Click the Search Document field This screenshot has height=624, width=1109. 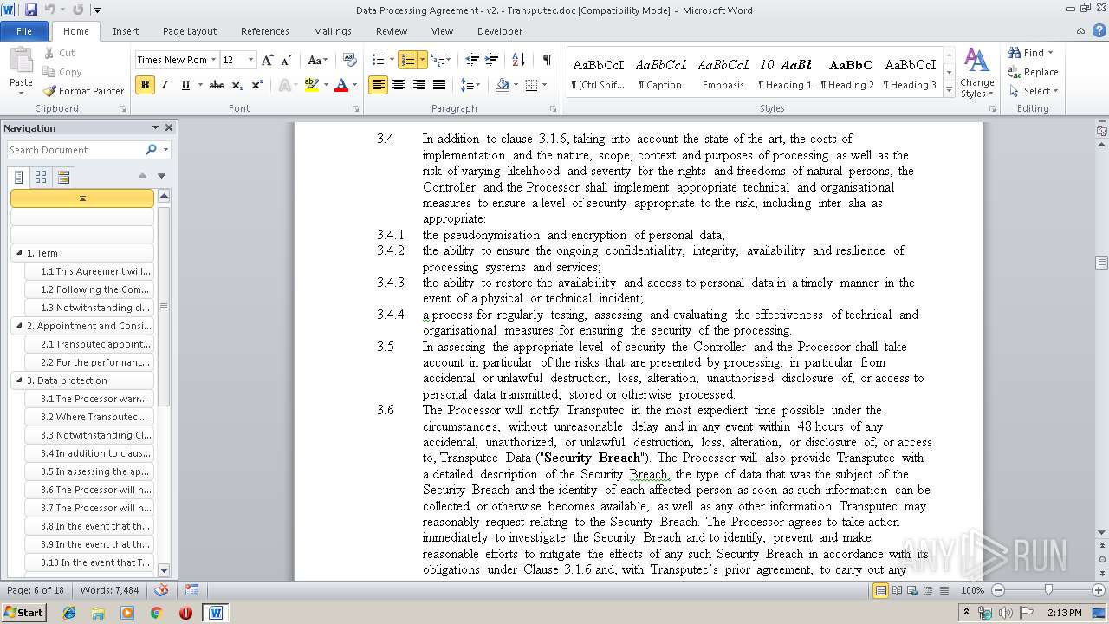pos(75,150)
